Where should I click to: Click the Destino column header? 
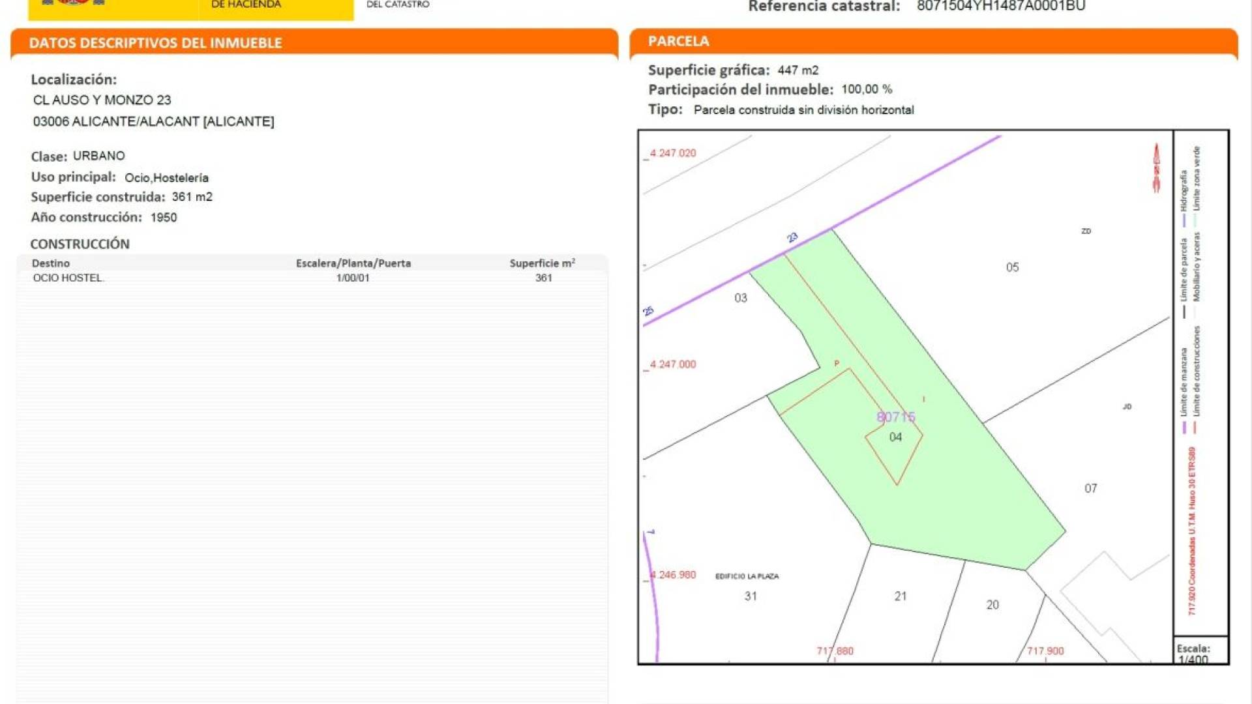click(50, 263)
